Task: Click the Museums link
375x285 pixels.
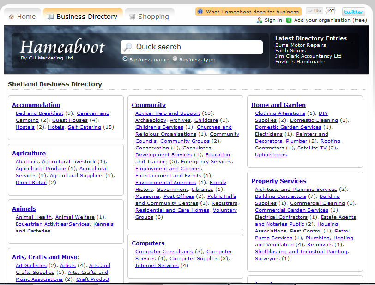Action: pyautogui.click(x=148, y=196)
